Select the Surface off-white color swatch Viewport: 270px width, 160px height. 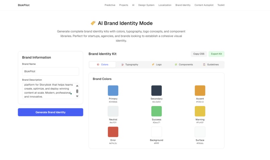pos(200,132)
